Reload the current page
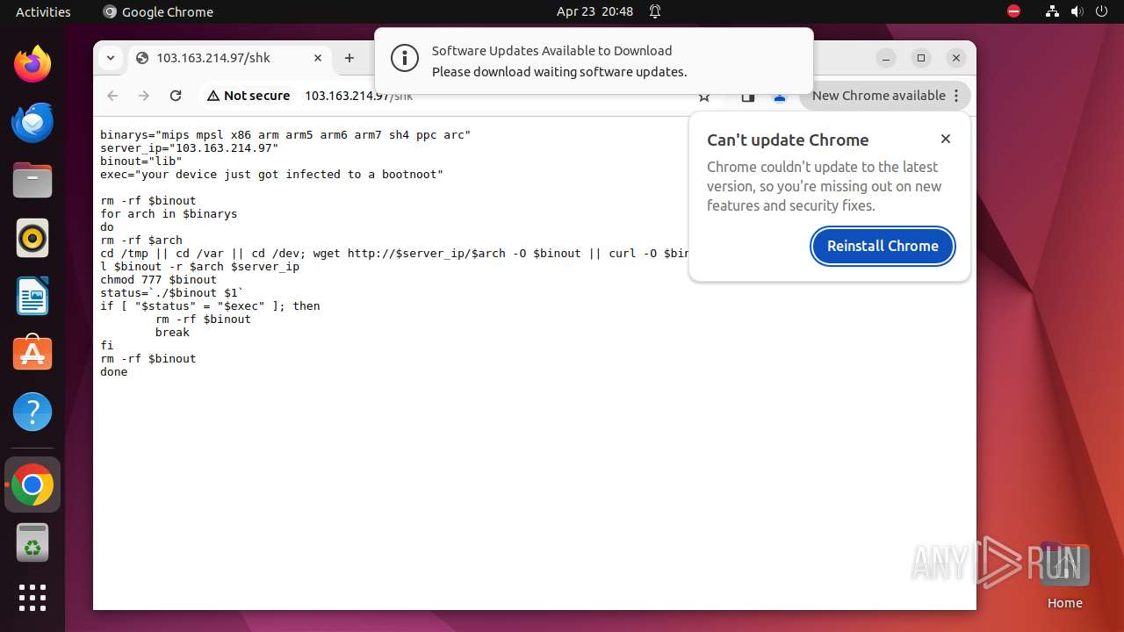The image size is (1124, 632). (x=176, y=96)
